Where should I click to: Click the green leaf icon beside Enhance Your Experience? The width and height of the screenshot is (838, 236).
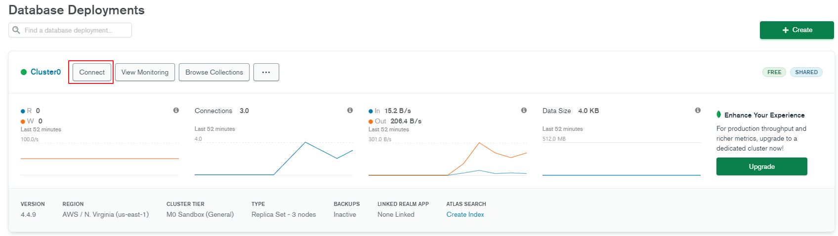719,115
